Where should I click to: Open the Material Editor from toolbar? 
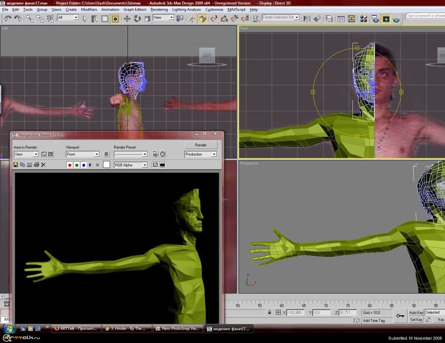(364, 19)
